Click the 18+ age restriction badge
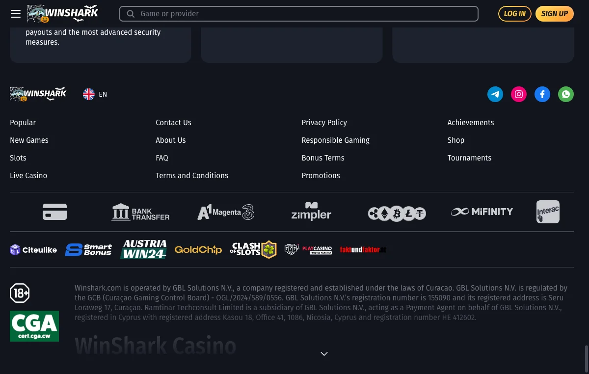Screen dimensions: 589x374 (20, 293)
